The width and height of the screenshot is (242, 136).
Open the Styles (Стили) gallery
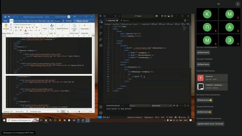click(52, 27)
